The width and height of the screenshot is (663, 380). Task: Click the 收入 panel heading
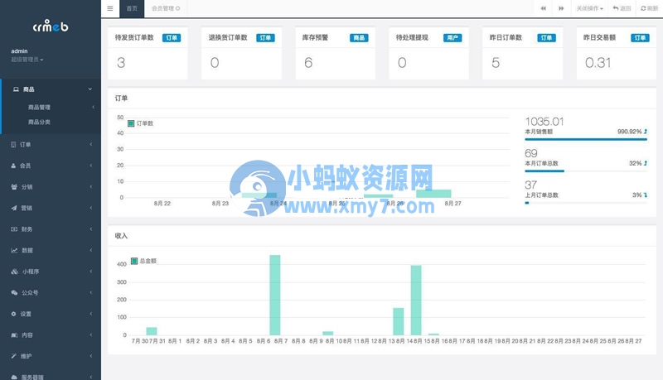click(121, 236)
